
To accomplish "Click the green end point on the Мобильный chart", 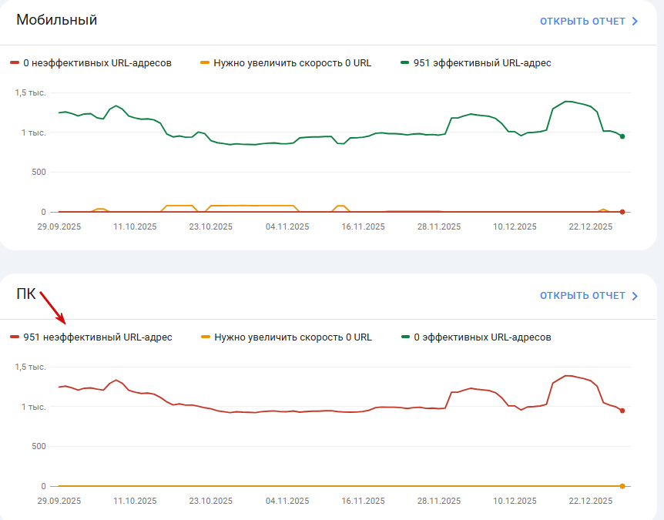I will (x=622, y=136).
